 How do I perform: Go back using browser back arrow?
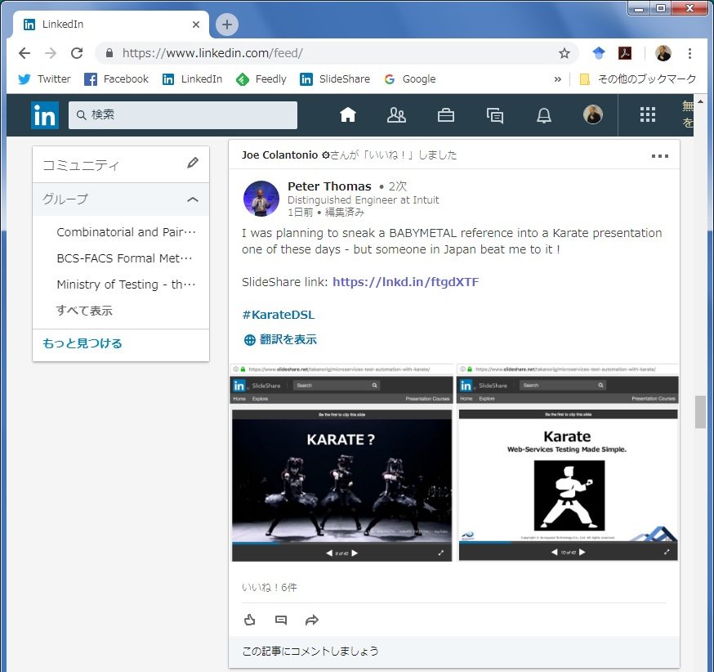pos(25,53)
